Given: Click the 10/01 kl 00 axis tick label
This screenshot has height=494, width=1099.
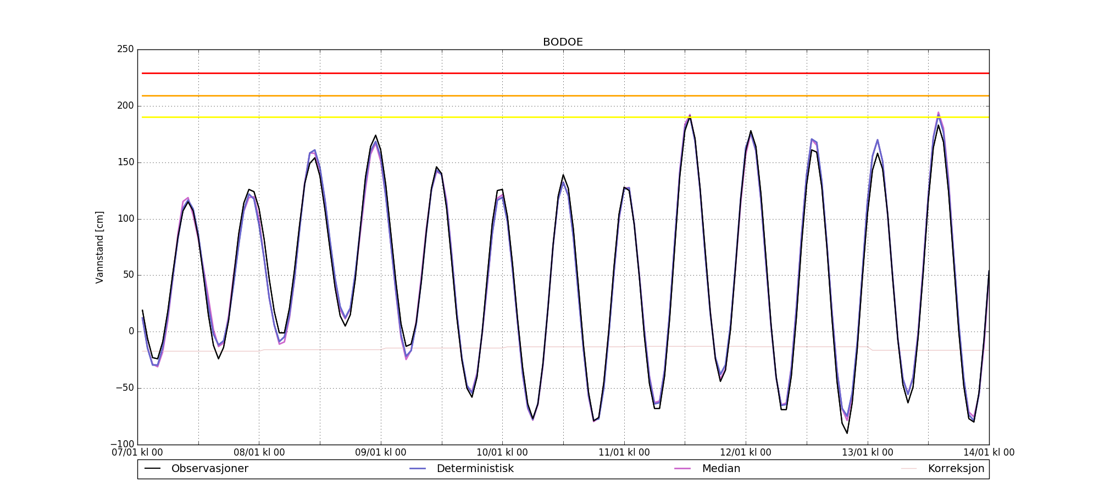Looking at the screenshot, I should tap(502, 453).
